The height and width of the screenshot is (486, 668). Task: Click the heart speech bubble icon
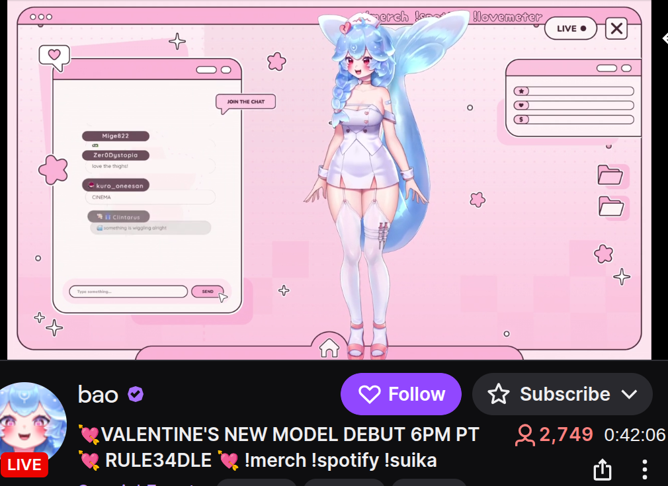[54, 57]
